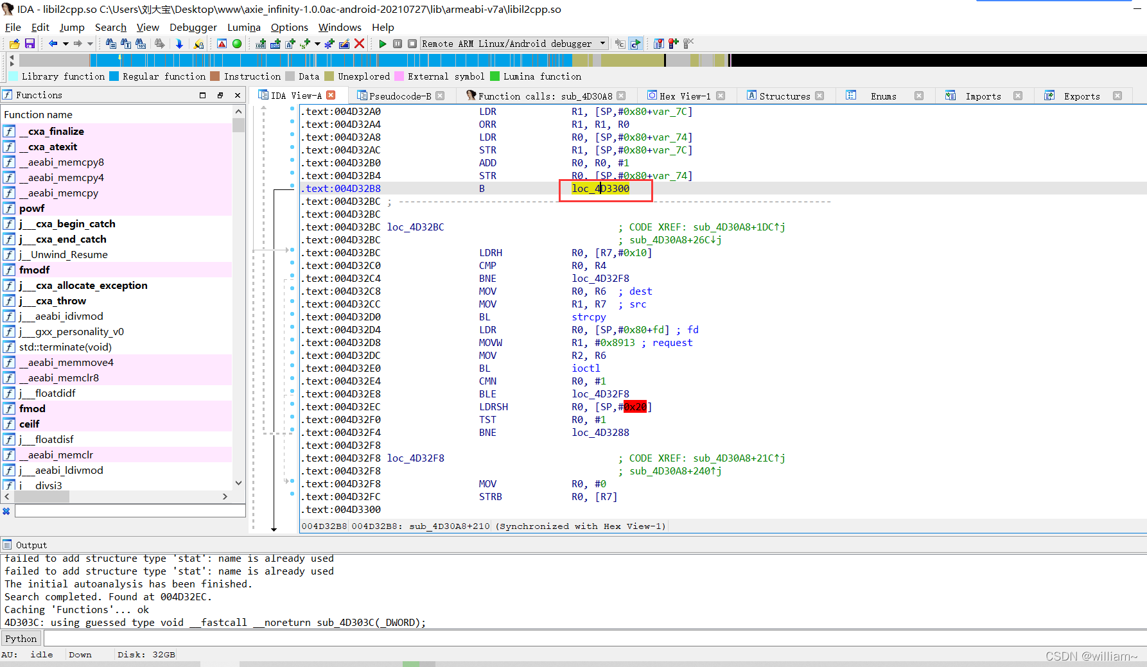Image resolution: width=1147 pixels, height=667 pixels.
Task: Click the green circle toolbar icon
Action: (x=237, y=44)
